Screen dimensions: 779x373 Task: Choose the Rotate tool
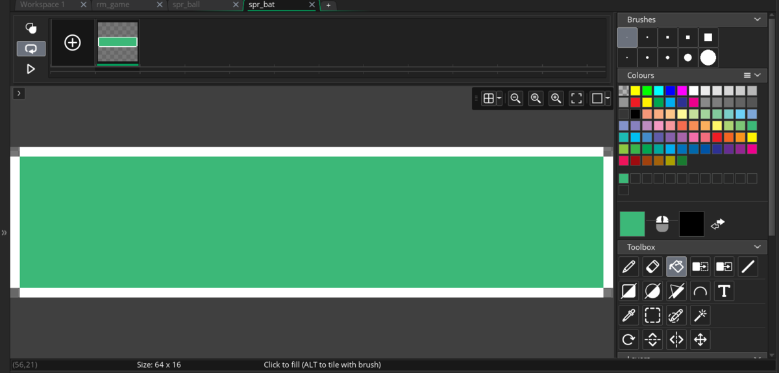pyautogui.click(x=628, y=339)
